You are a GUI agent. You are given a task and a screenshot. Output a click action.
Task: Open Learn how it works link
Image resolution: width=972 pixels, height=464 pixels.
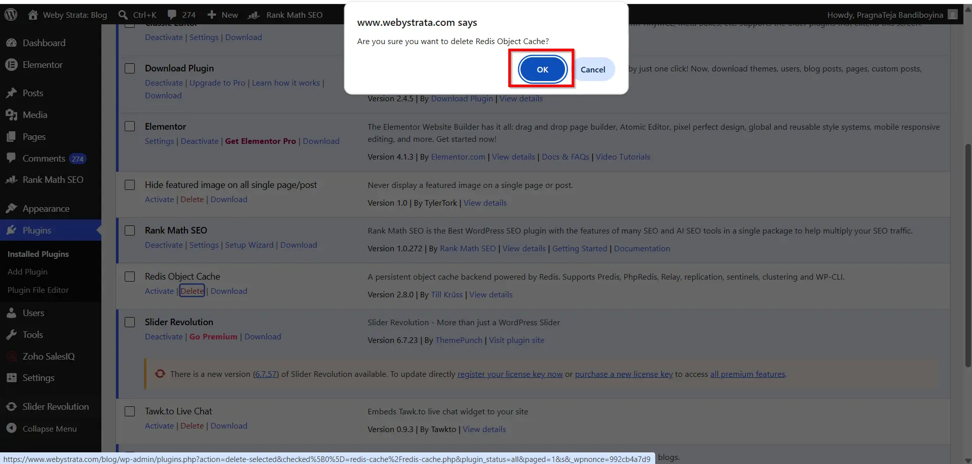click(286, 83)
